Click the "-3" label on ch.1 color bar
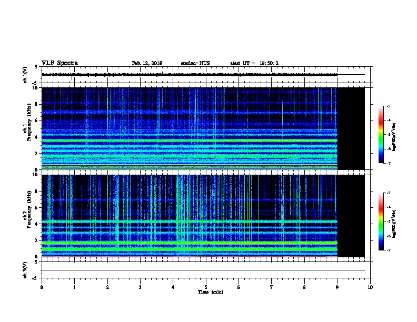 coord(388,106)
